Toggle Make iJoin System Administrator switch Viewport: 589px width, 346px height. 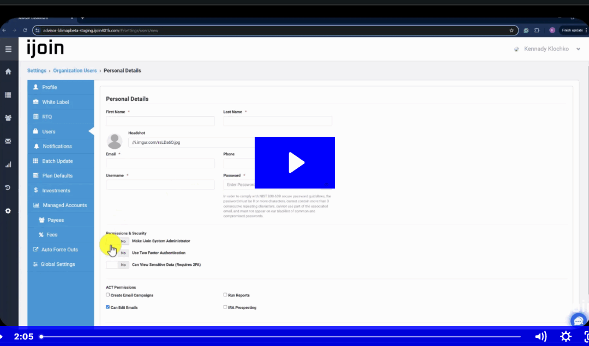[117, 241]
